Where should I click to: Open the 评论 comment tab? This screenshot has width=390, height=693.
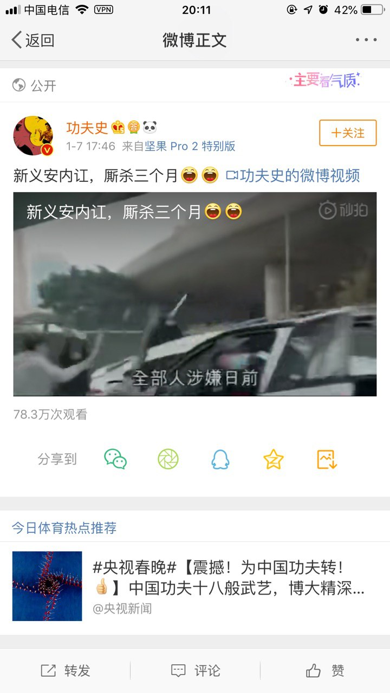[x=195, y=671]
